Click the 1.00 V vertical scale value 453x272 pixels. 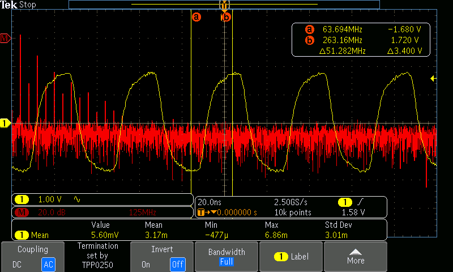click(50, 199)
